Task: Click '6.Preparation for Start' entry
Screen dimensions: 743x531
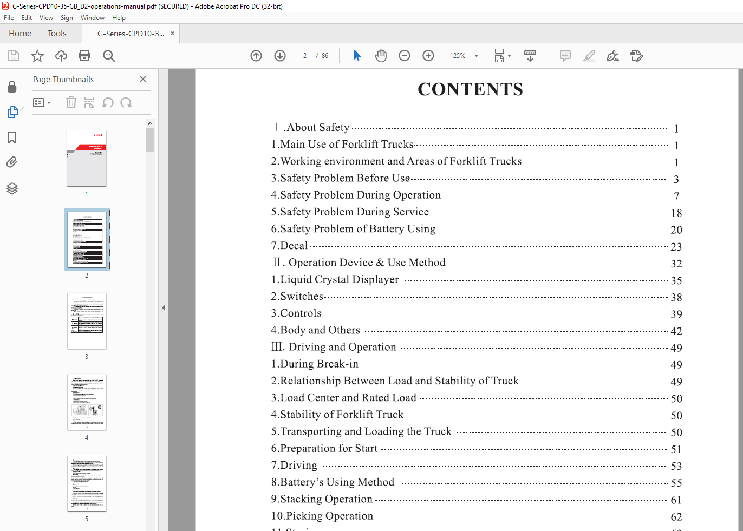Action: tap(324, 449)
